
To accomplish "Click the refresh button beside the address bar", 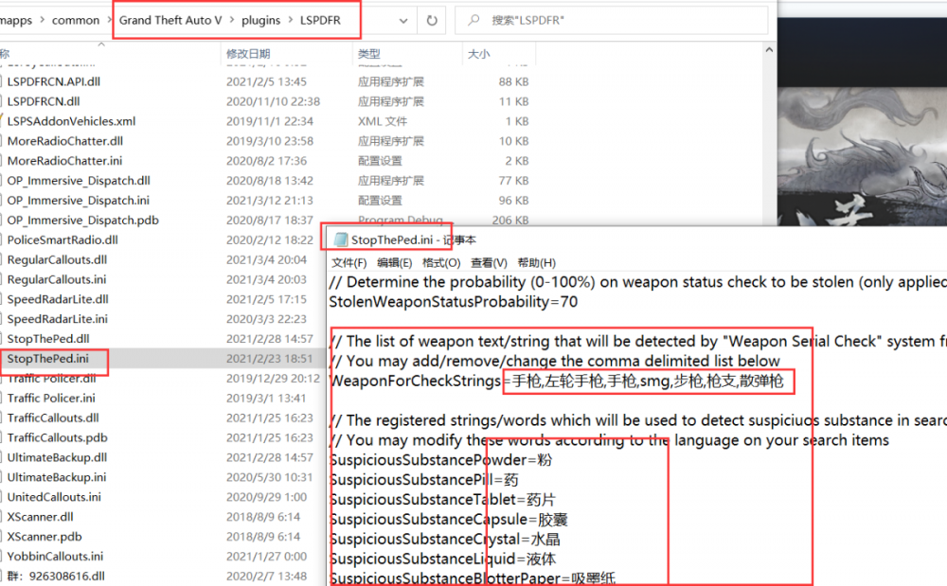I will [432, 20].
